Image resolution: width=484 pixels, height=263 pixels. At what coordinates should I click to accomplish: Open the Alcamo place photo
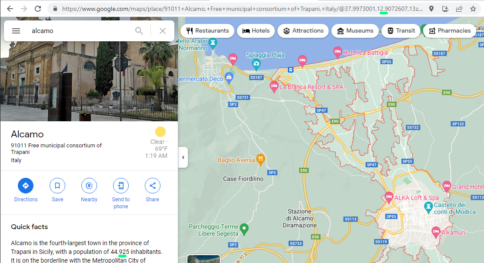tap(89, 81)
